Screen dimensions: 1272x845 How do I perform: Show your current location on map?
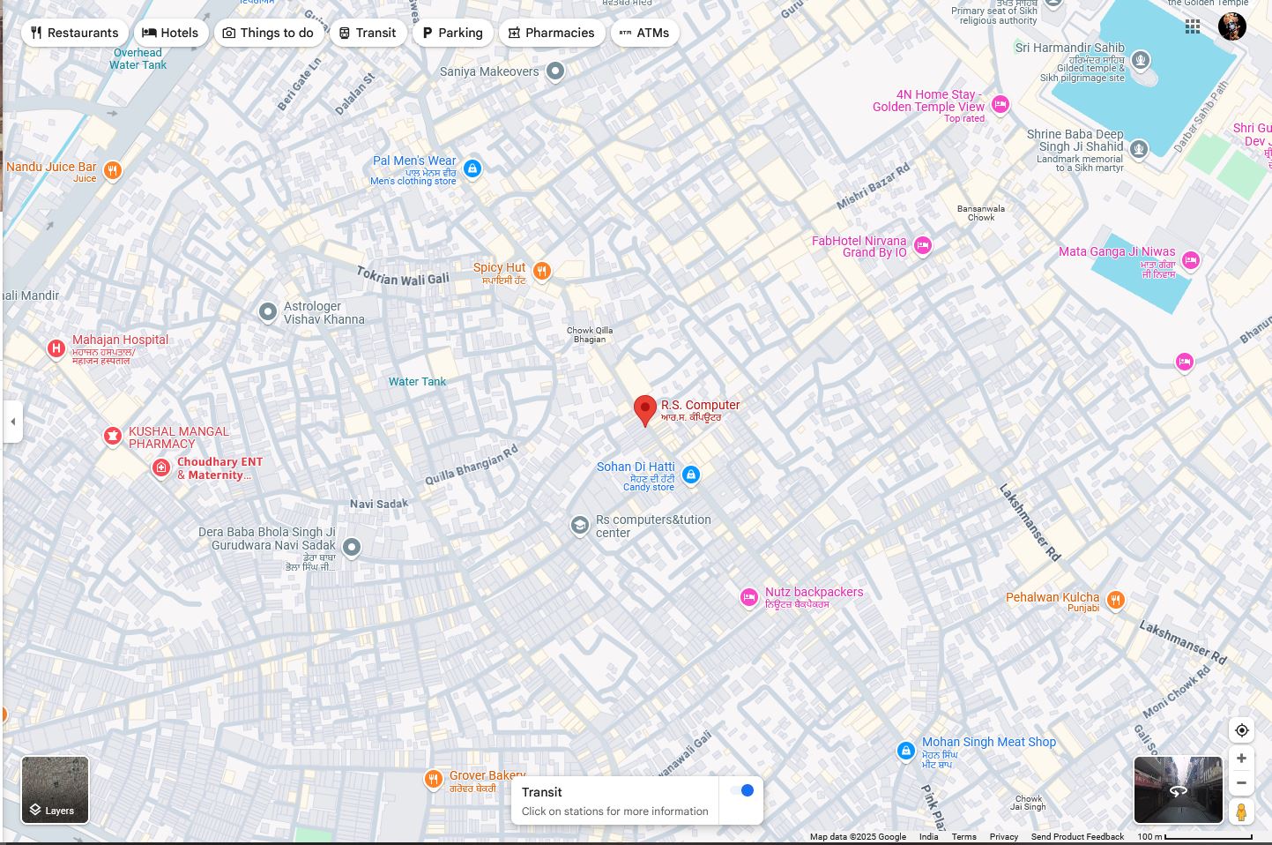(x=1241, y=730)
